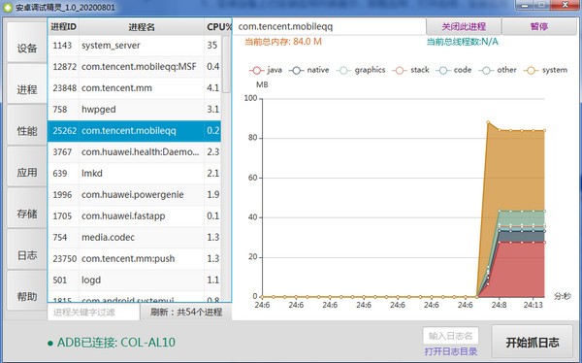The height and width of the screenshot is (363, 582).
Task: Toggle the system legend marker
Action: pyautogui.click(x=532, y=70)
